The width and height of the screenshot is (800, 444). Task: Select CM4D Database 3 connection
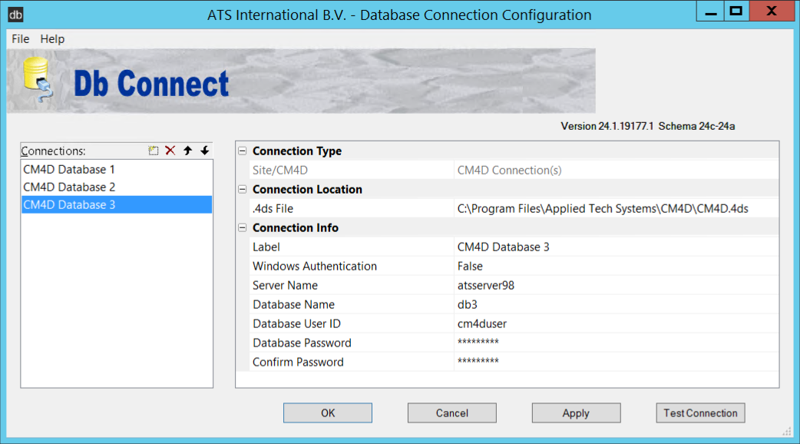tap(117, 204)
